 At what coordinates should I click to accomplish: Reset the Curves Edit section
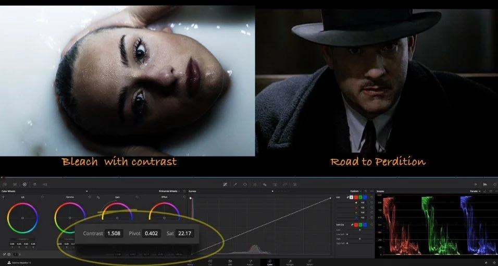coord(372,197)
